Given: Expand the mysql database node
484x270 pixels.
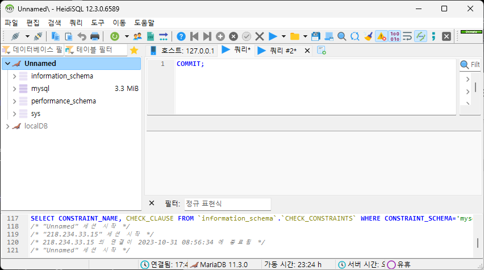Looking at the screenshot, I should click(x=14, y=89).
